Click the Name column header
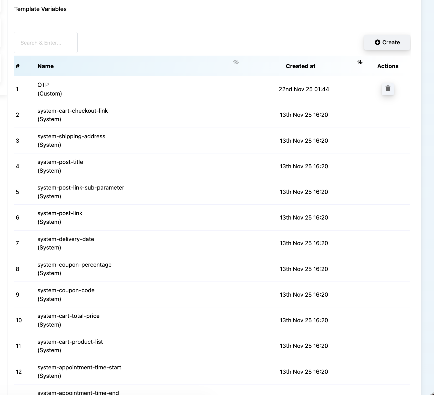Image resolution: width=434 pixels, height=395 pixels. coord(46,66)
